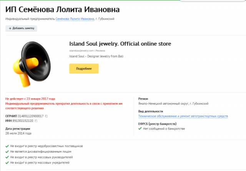Viewport: 246px width, 171px height.
Task: Click checkmark next to "реестр массовых учредителей"
Action: click(x=7, y=163)
